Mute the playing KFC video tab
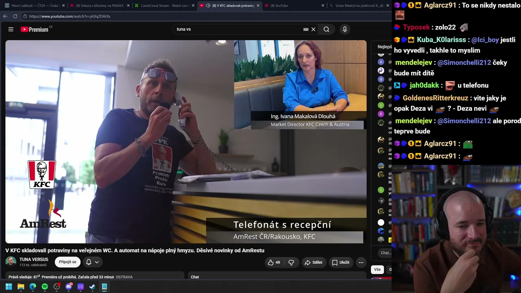The height and width of the screenshot is (293, 521). 208,6
